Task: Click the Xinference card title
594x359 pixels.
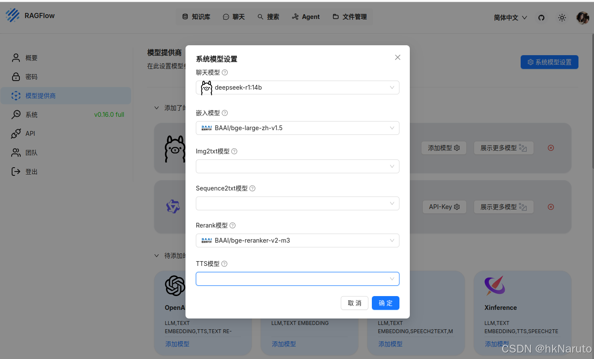Action: coord(500,308)
